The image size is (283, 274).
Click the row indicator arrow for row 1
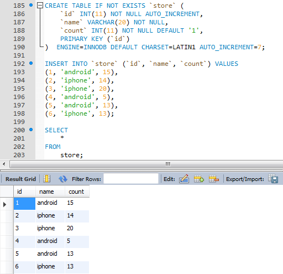[x=4, y=204]
